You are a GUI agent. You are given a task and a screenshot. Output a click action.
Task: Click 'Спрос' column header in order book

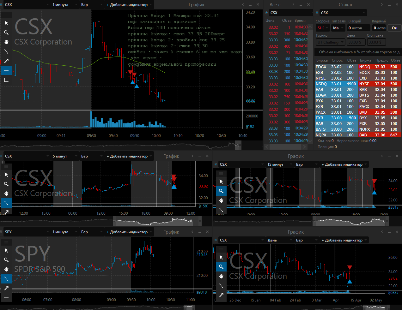pyautogui.click(x=337, y=60)
